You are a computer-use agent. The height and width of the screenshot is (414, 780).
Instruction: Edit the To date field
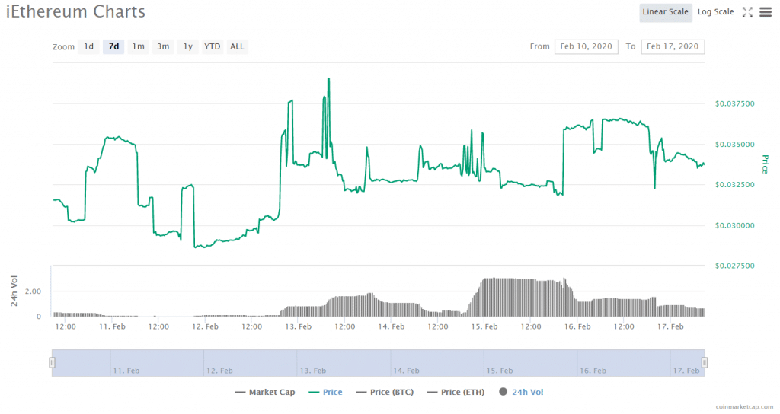673,46
